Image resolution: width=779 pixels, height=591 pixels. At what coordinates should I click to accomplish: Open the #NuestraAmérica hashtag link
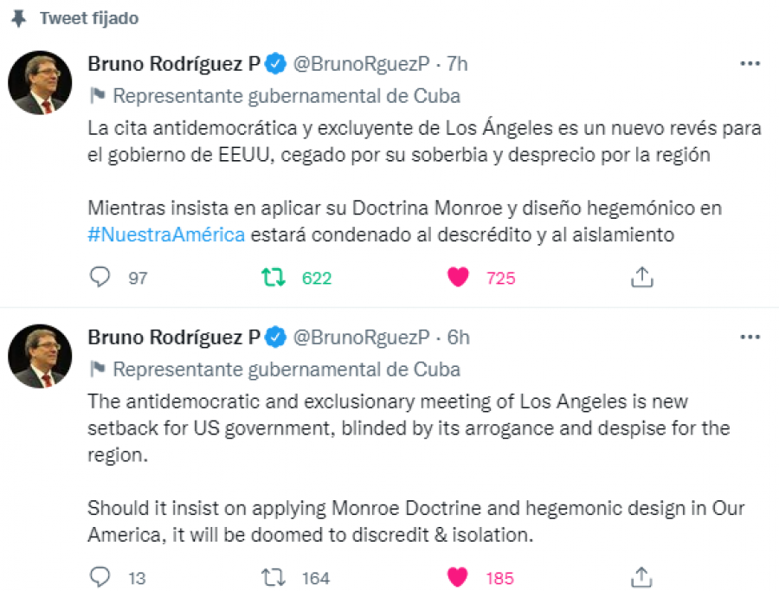tap(166, 234)
